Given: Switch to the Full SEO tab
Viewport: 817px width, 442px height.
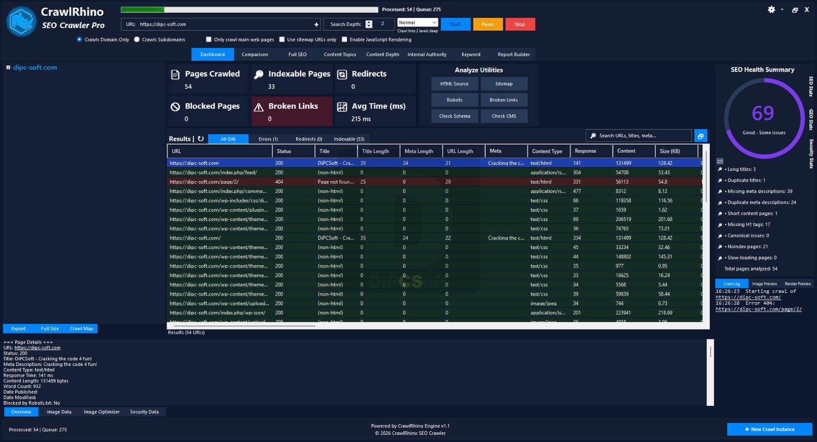Looking at the screenshot, I should coord(297,55).
